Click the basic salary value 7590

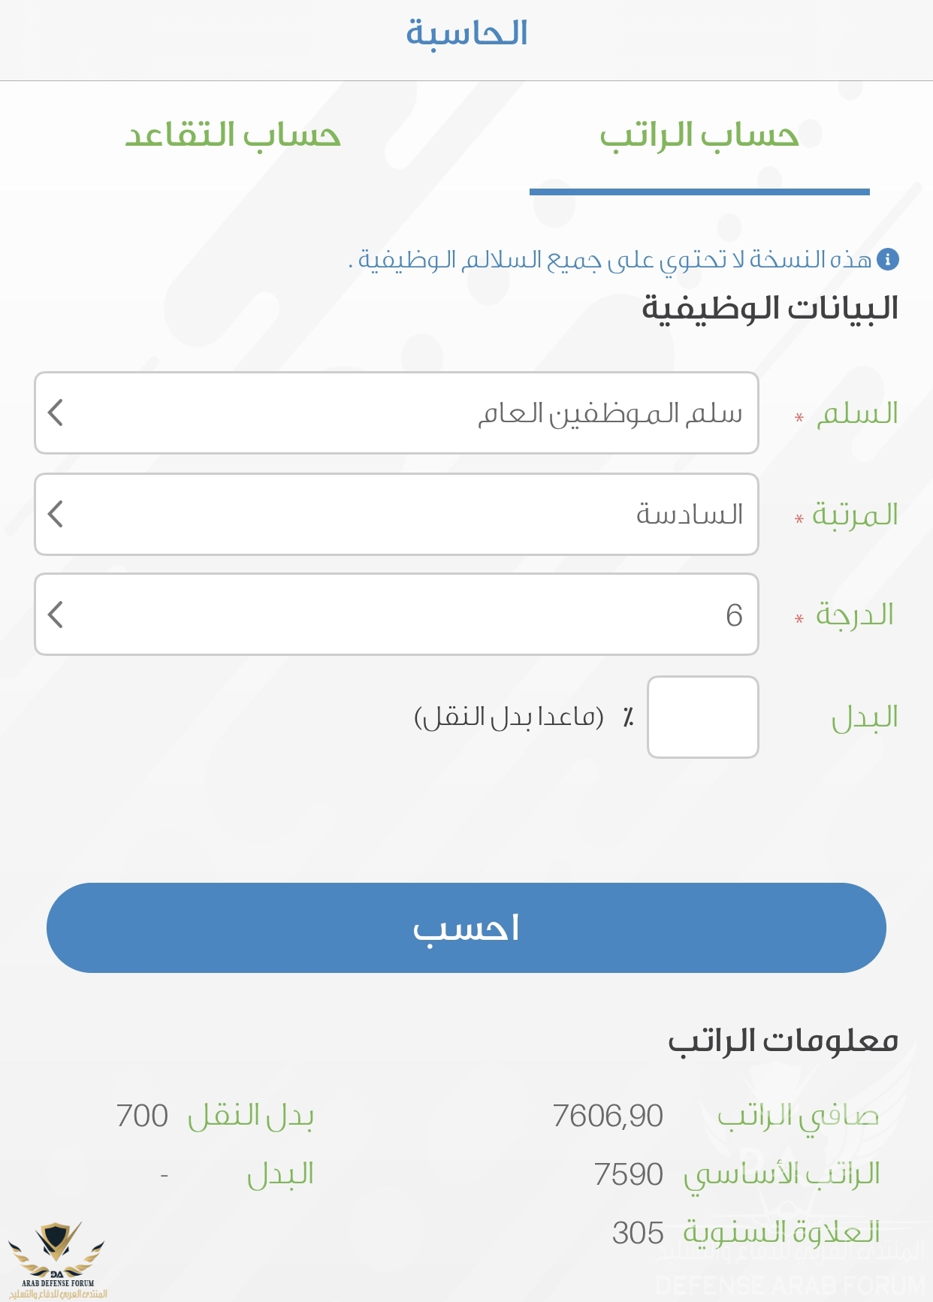point(628,1174)
